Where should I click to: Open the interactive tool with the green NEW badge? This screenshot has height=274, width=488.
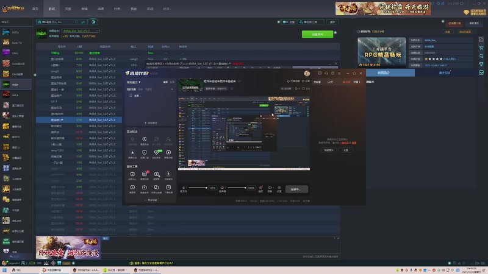pos(157,153)
